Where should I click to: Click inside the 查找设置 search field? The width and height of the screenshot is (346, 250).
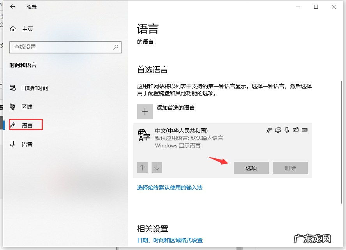58,47
